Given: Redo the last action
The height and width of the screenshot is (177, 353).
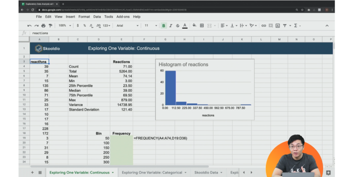Looking at the screenshot, I should (x=36, y=26).
